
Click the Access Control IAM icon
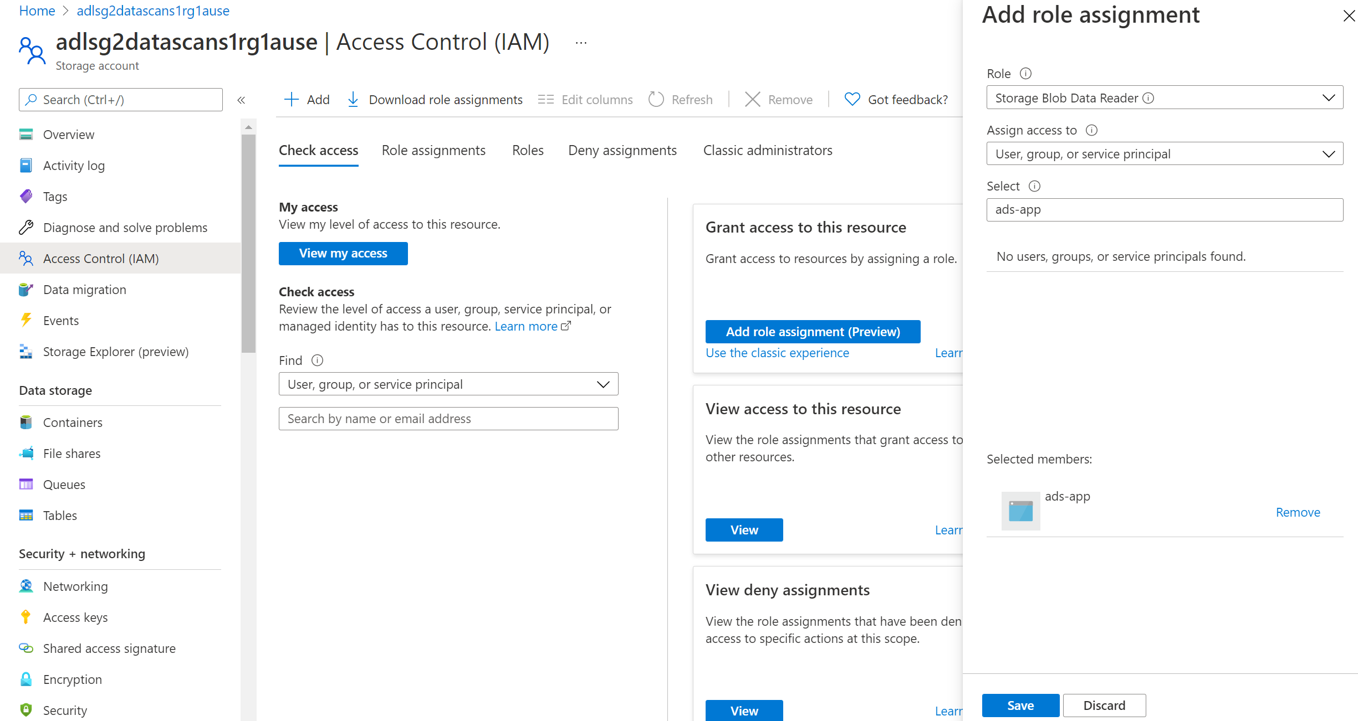26,258
